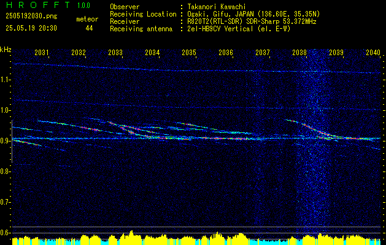Screen dimensions: 386x245
Task: Click the 2038 time marker
Action: [x=299, y=52]
